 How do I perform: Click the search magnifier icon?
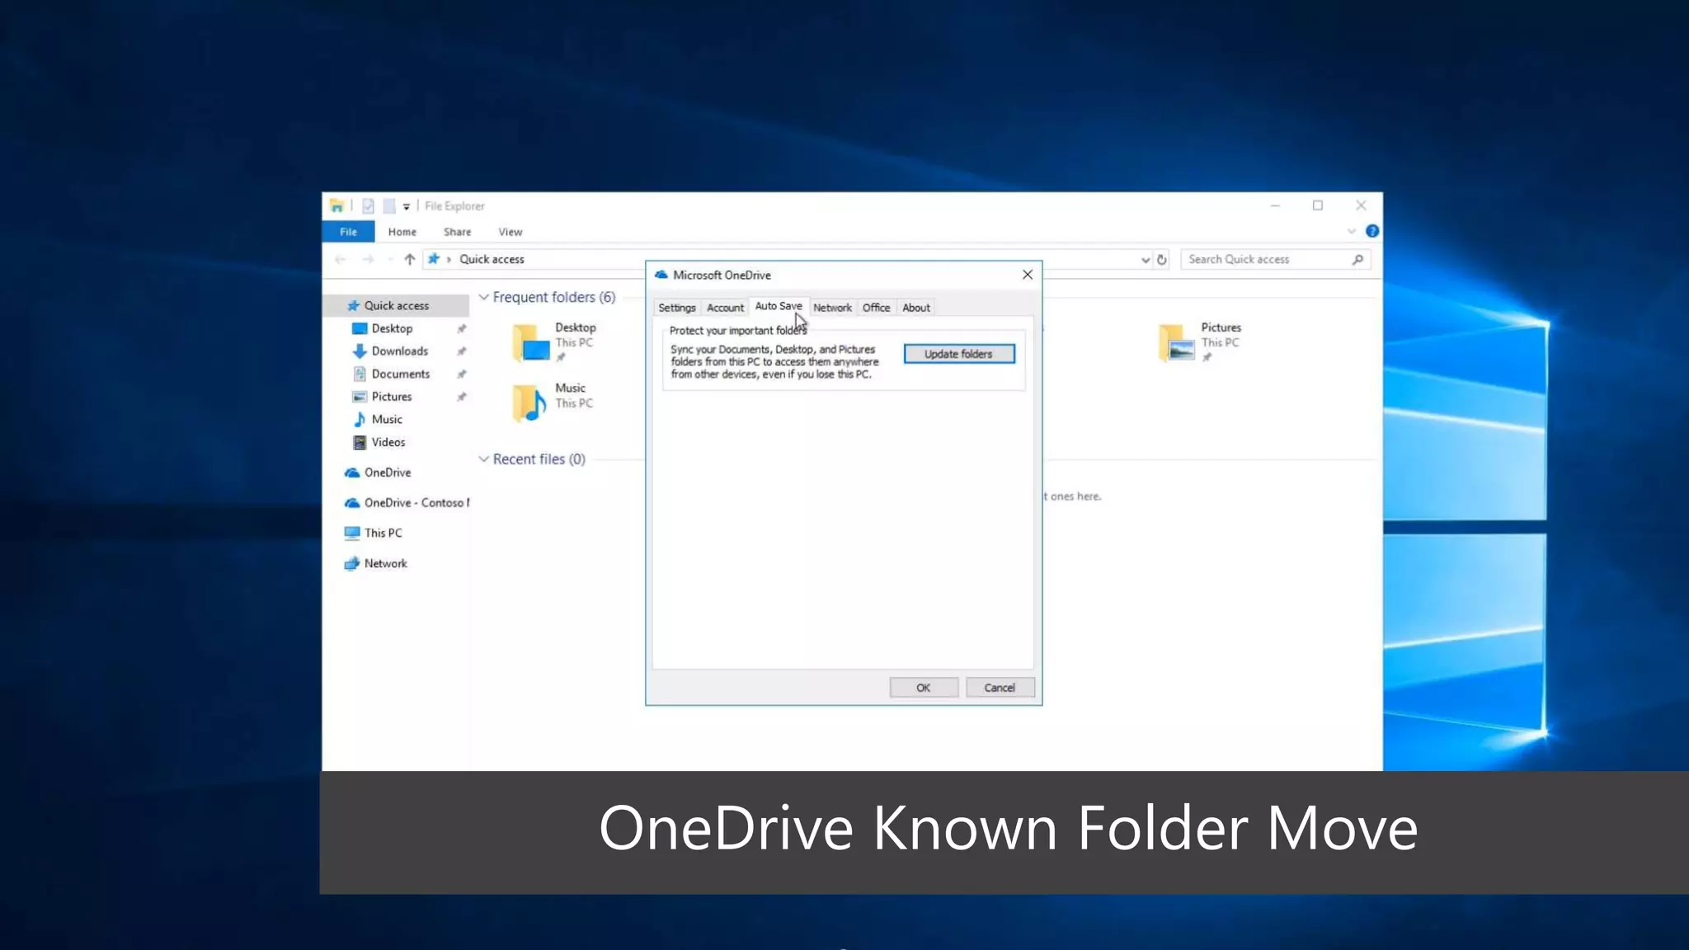pos(1357,259)
